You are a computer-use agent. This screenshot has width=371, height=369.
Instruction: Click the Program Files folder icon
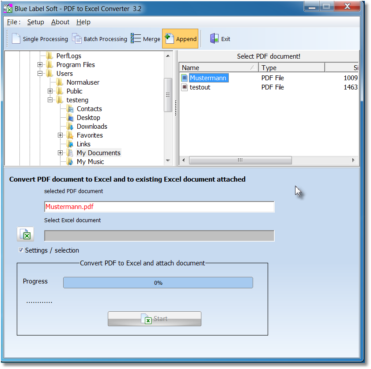click(49, 64)
